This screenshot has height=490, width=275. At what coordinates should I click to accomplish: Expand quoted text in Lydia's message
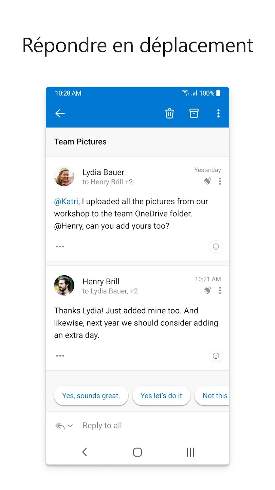click(60, 247)
